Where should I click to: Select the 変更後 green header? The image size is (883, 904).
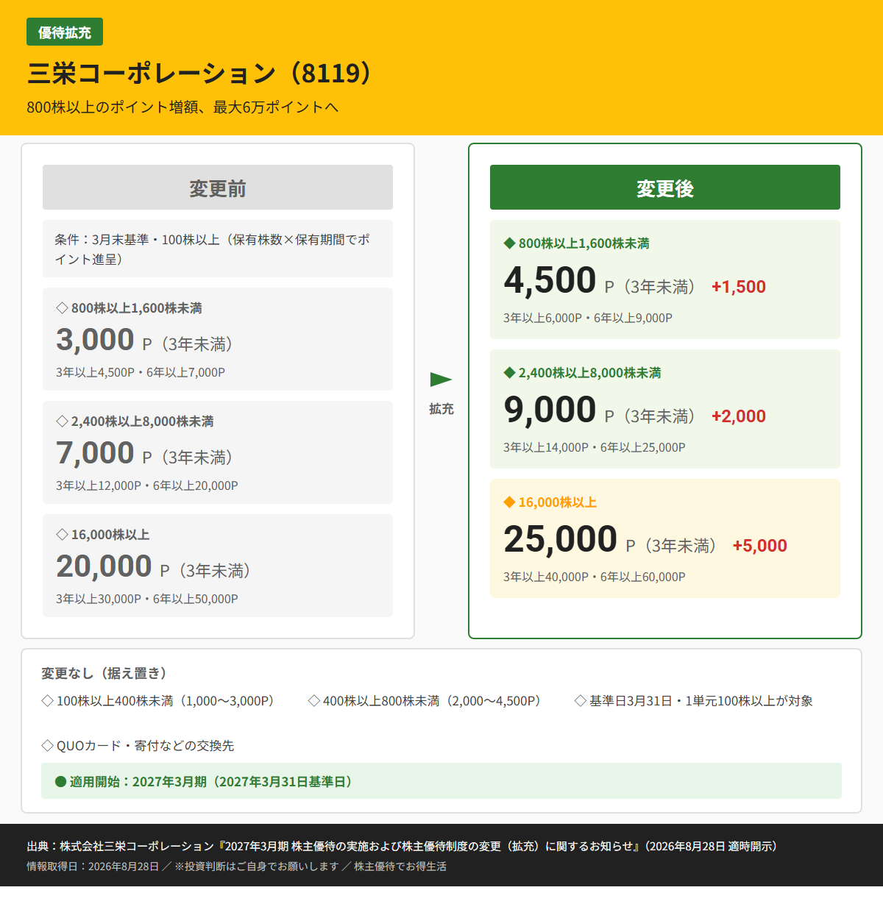pyautogui.click(x=665, y=188)
